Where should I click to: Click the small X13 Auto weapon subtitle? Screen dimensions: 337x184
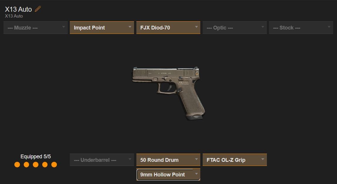(14, 16)
